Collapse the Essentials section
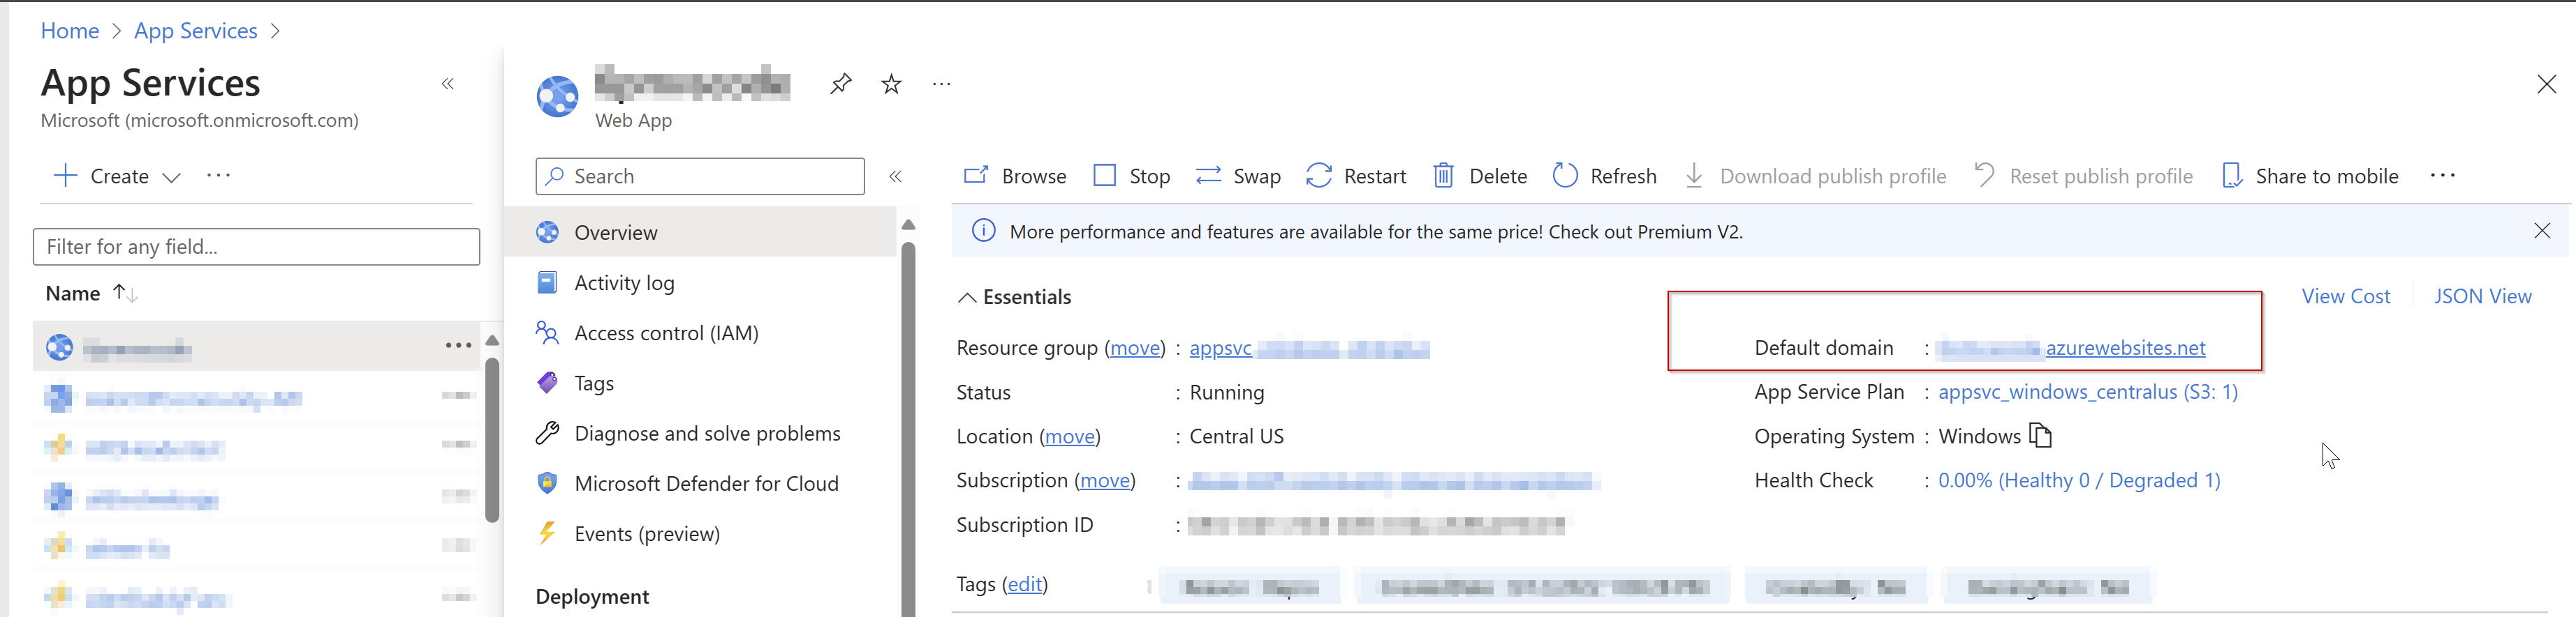 click(967, 296)
